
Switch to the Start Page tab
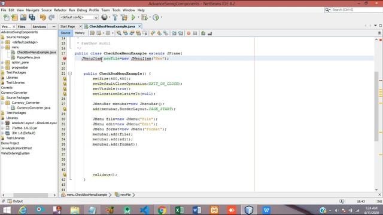click(x=68, y=26)
